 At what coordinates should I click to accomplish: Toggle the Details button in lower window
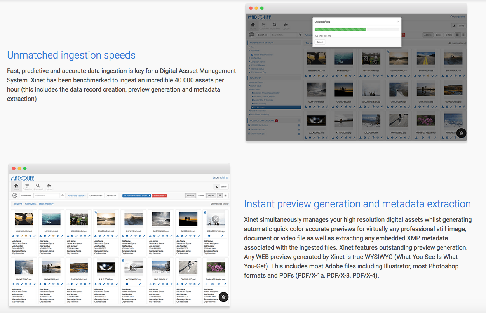pos(211,196)
